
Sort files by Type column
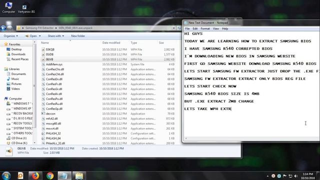point(133,43)
